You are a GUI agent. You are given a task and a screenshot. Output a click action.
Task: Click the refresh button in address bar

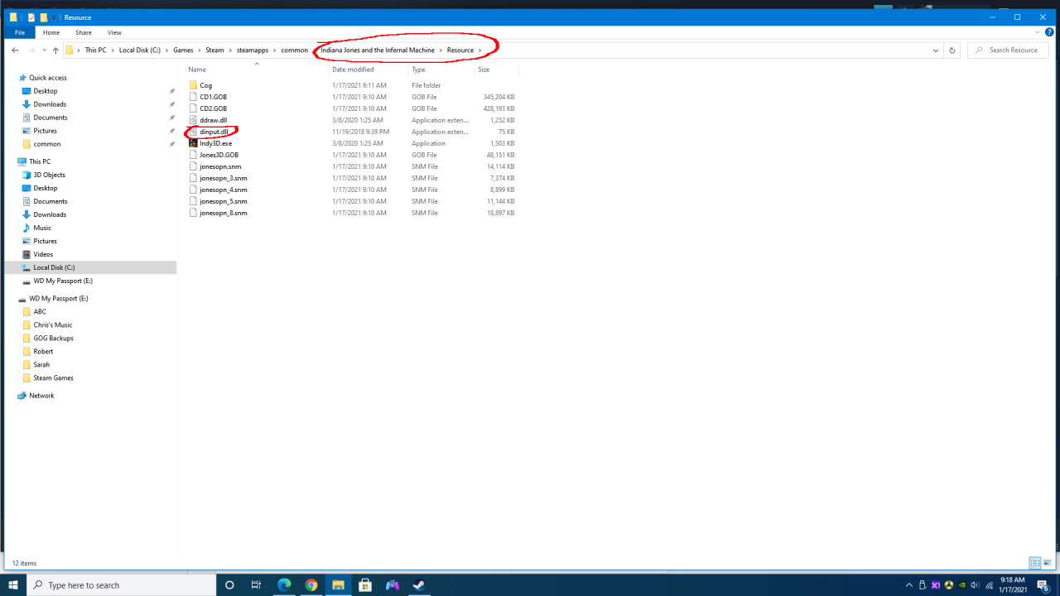(952, 50)
